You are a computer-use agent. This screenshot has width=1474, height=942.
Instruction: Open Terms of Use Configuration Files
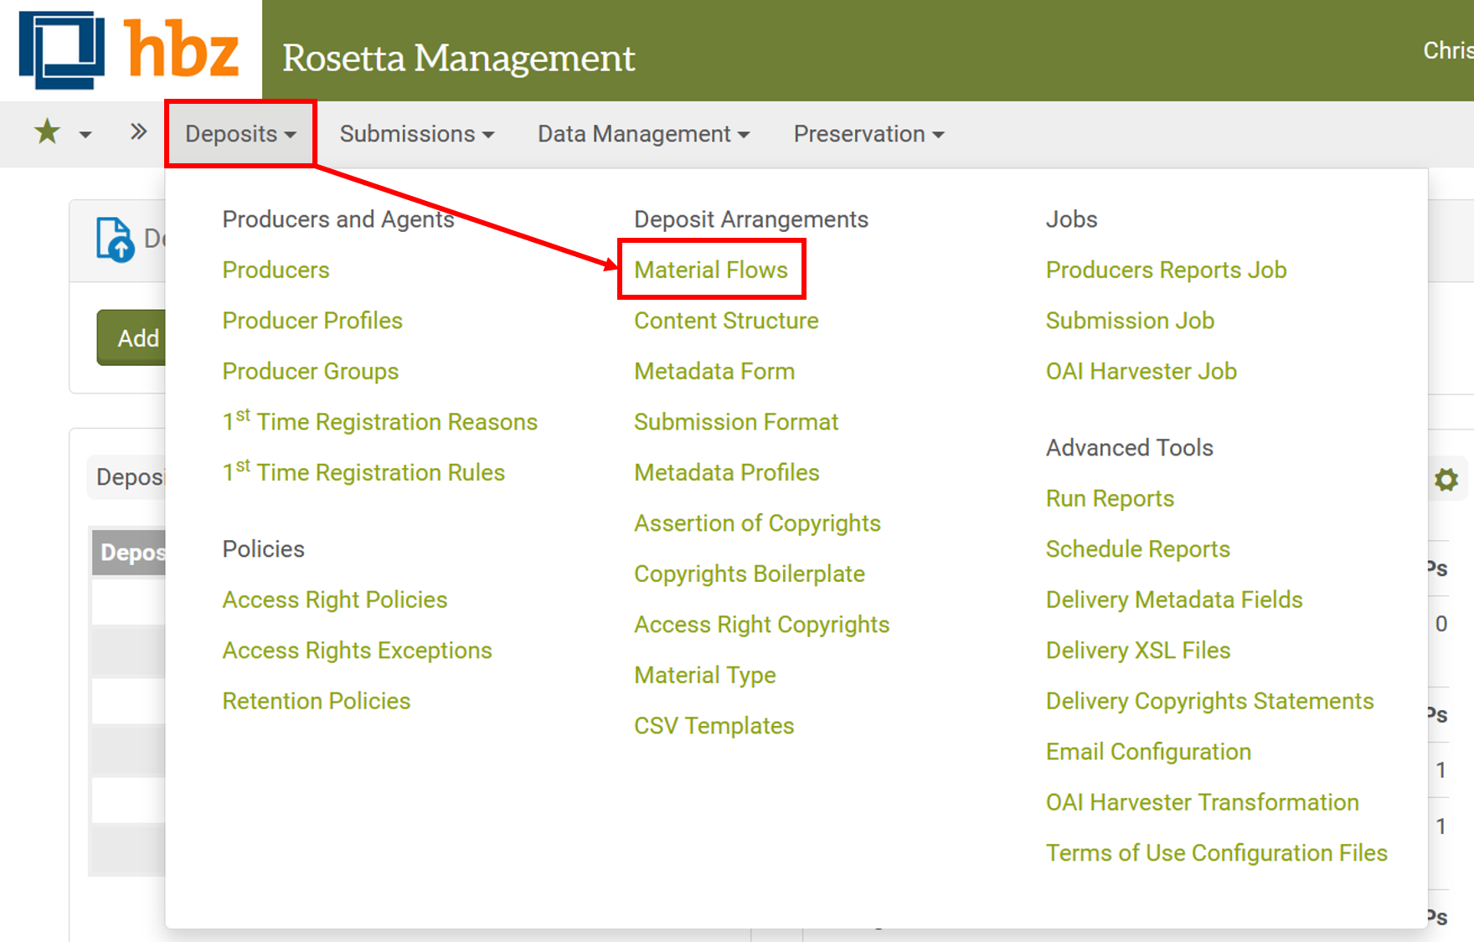click(x=1215, y=852)
